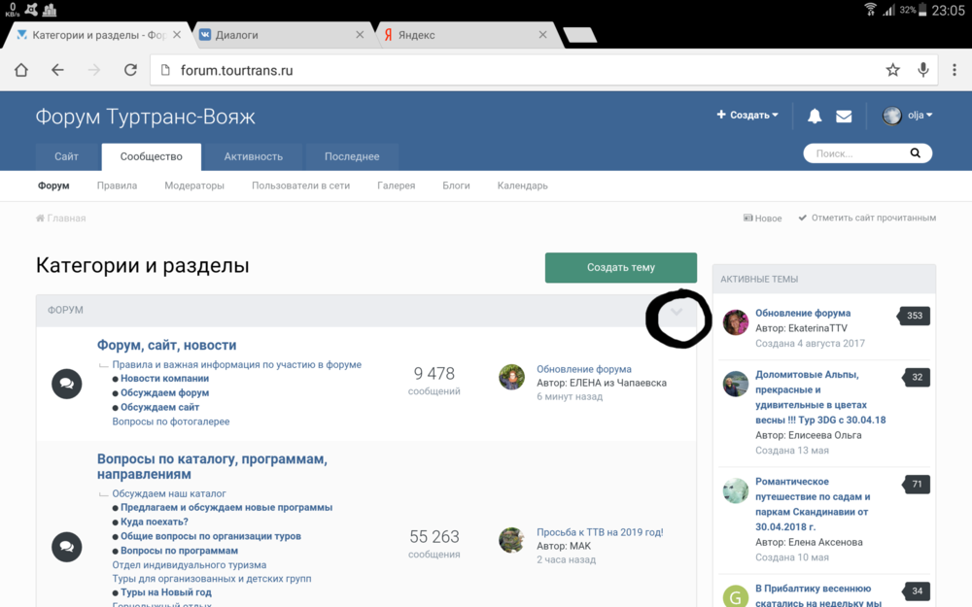The height and width of the screenshot is (607, 972).
Task: Select the Сообщество tab
Action: point(152,156)
